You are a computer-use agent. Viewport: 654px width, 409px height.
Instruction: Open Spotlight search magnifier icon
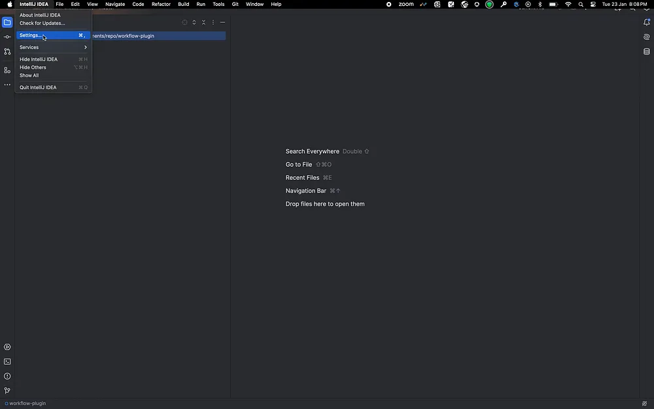(581, 4)
